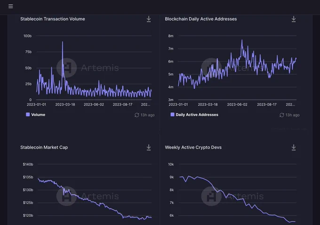320x225 pixels.
Task: Click the Stablecoin Market Cap title
Action: 44,147
